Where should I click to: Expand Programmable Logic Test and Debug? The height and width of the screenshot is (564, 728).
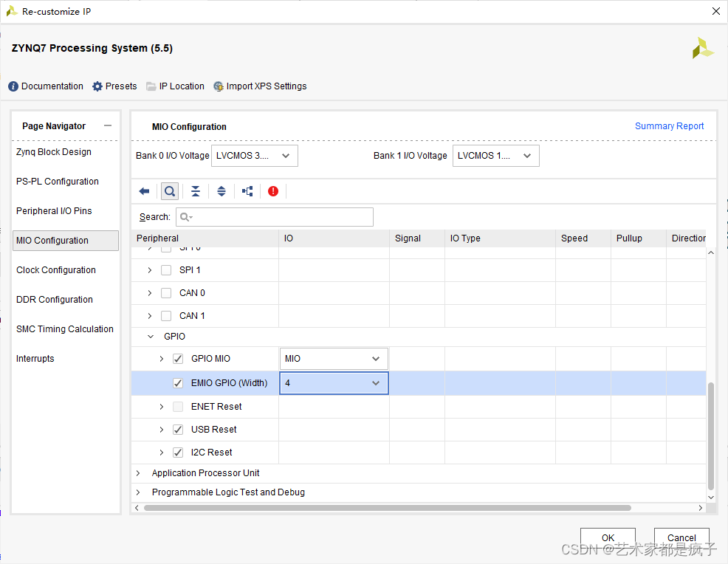138,492
